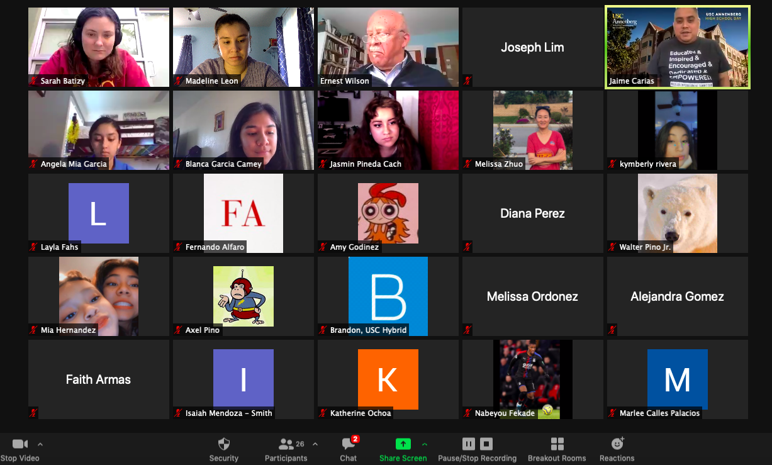
Task: Open the Participants panel icon
Action: pos(284,444)
